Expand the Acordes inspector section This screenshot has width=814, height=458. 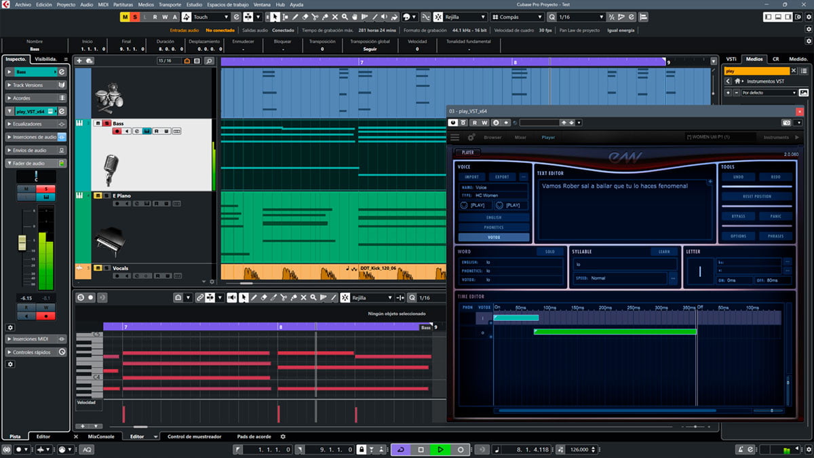point(36,98)
